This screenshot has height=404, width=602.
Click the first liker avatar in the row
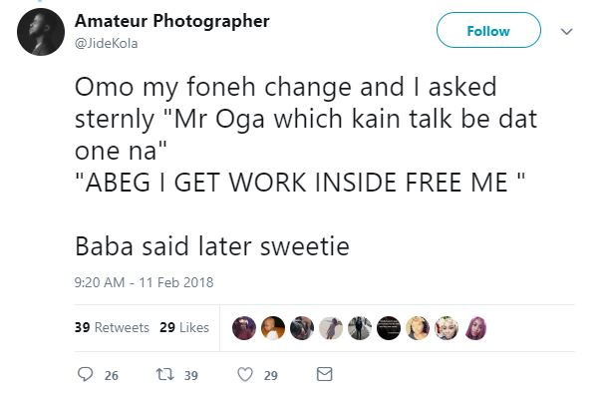(243, 327)
